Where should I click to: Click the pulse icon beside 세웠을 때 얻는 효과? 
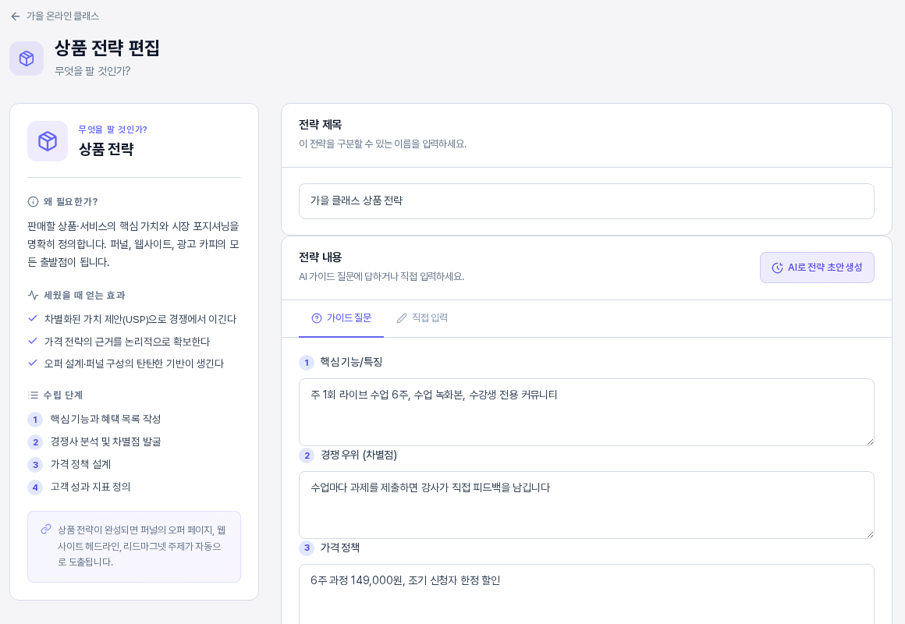pyautogui.click(x=33, y=295)
